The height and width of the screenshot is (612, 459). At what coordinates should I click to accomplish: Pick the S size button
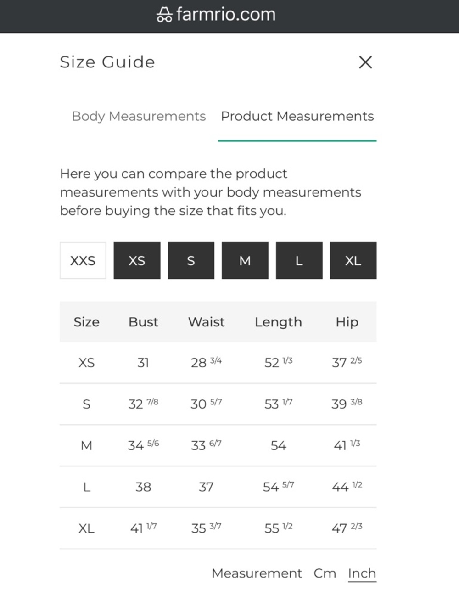pos(191,260)
